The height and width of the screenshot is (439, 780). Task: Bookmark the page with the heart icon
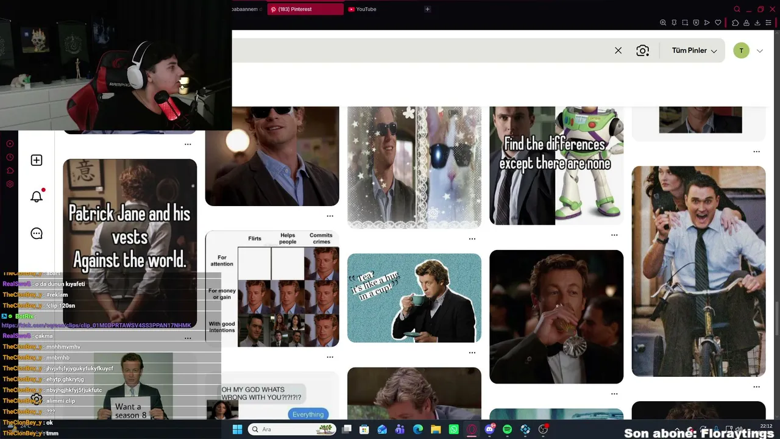point(718,23)
